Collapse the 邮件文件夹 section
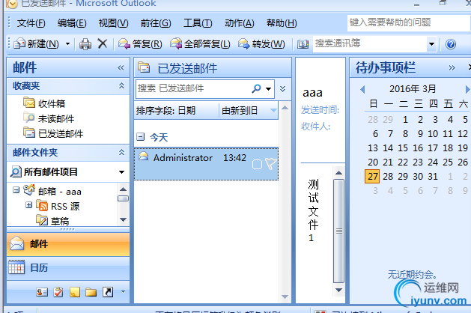This screenshot has height=313, width=471. click(x=121, y=152)
